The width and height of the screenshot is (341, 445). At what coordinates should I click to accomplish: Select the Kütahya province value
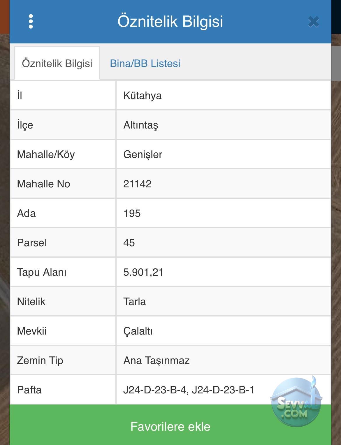coord(142,96)
